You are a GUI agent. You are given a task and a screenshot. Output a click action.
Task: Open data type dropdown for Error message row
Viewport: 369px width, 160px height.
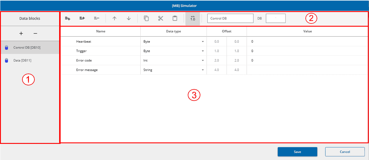(203, 70)
